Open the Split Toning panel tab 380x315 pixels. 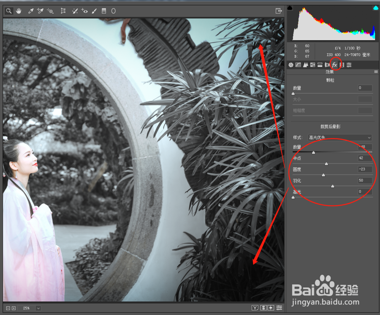click(x=320, y=65)
